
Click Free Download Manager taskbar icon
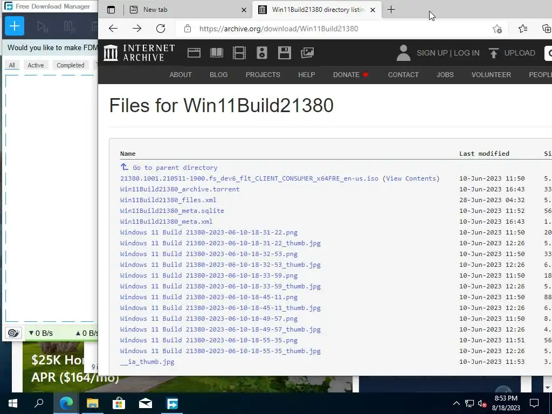tap(172, 403)
